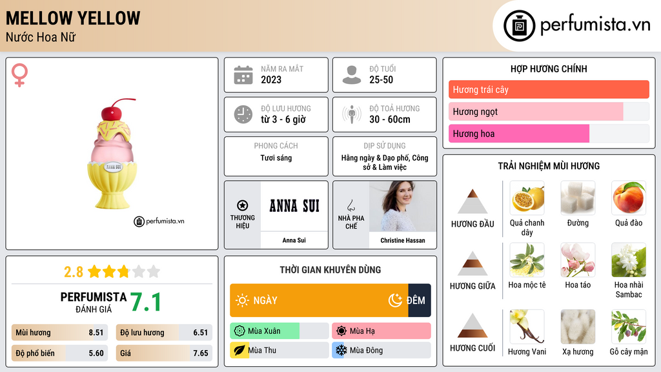
Task: Click the first gold rating star
Action: [x=94, y=271]
